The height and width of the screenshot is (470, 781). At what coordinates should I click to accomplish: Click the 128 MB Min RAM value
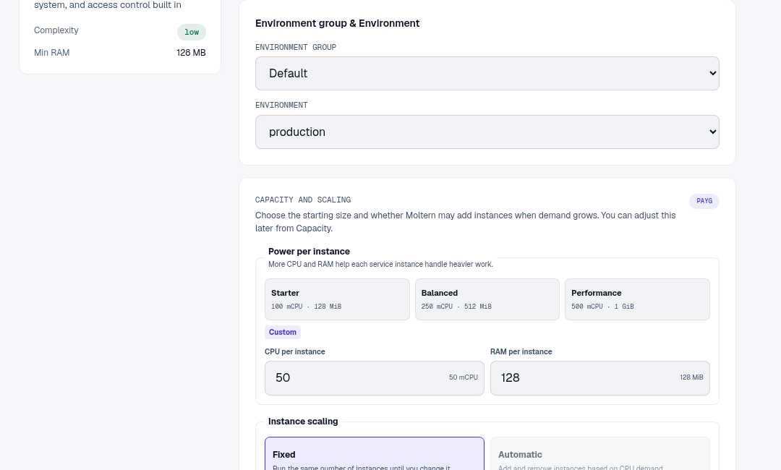click(191, 53)
